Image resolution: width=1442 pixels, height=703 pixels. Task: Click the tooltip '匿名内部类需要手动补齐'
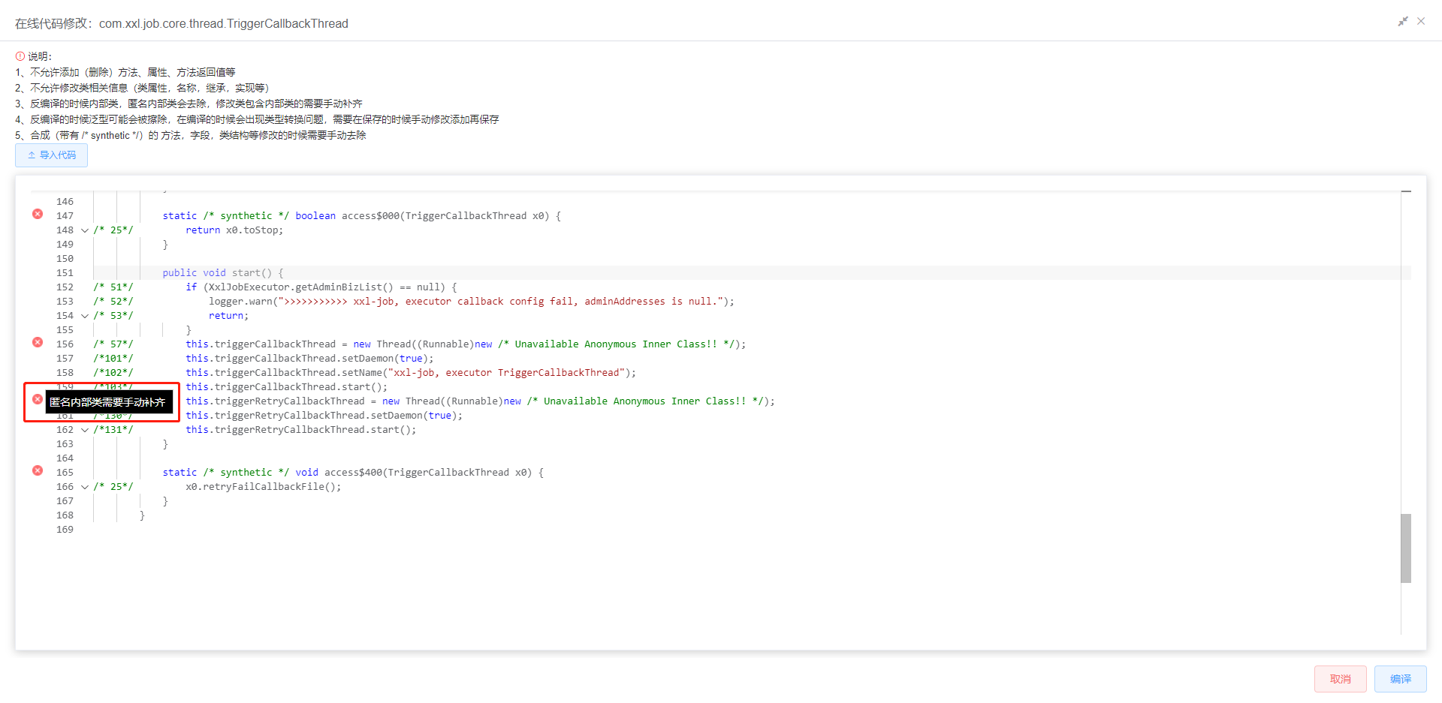point(110,402)
